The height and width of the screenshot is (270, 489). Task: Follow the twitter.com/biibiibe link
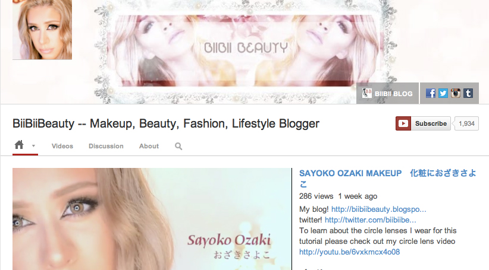(x=371, y=220)
